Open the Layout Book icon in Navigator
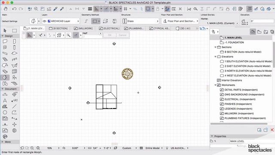This screenshot has height=155, width=275. coord(266,32)
